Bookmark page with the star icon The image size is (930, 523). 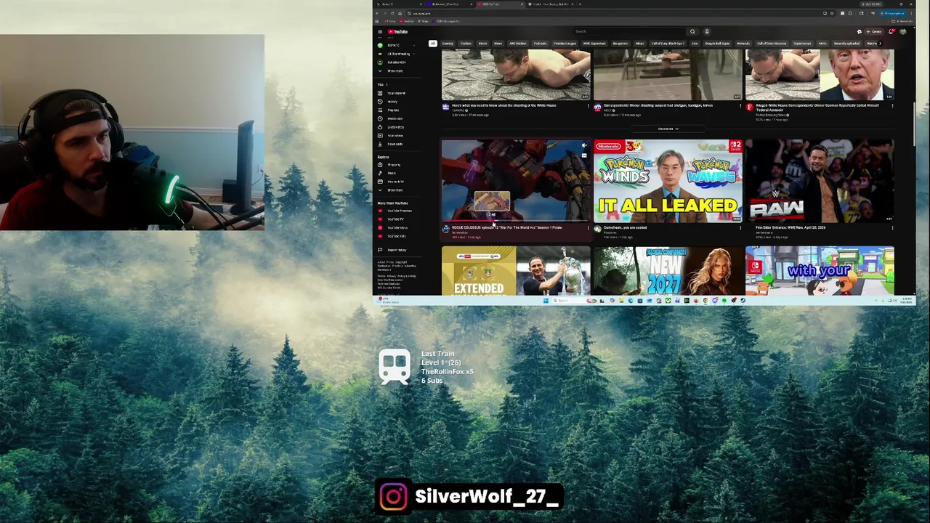833,13
